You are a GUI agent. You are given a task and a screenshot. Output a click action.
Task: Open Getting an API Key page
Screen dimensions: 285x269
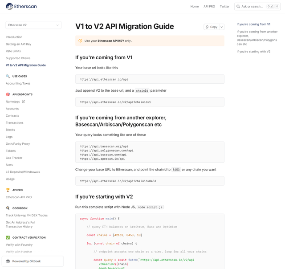click(x=18, y=44)
